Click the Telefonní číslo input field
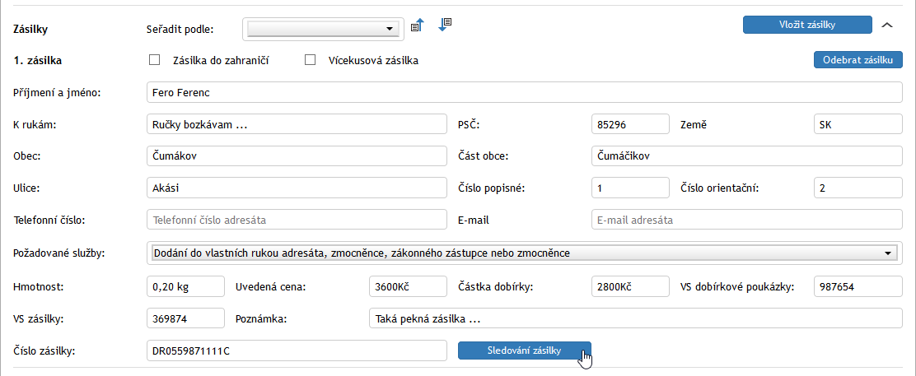Screen dimensions: 916x376 point(296,220)
